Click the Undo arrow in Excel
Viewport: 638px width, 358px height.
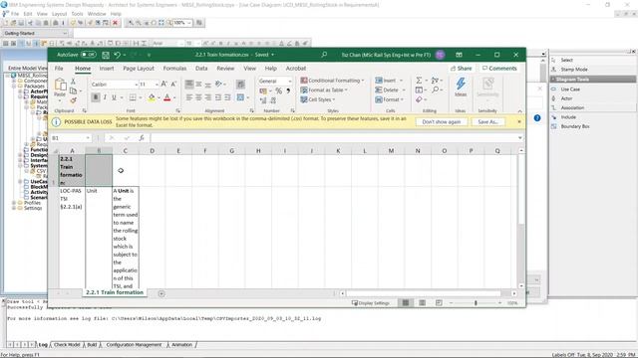pyautogui.click(x=118, y=55)
